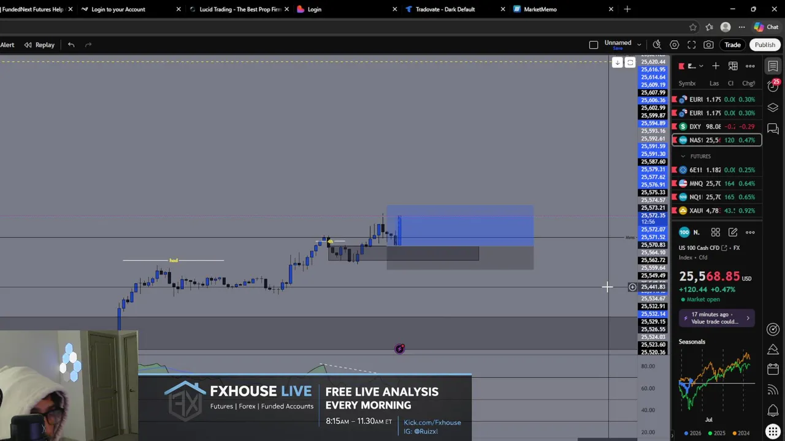The width and height of the screenshot is (785, 441).
Task: Open the target radar sidebar icon
Action: 773,330
